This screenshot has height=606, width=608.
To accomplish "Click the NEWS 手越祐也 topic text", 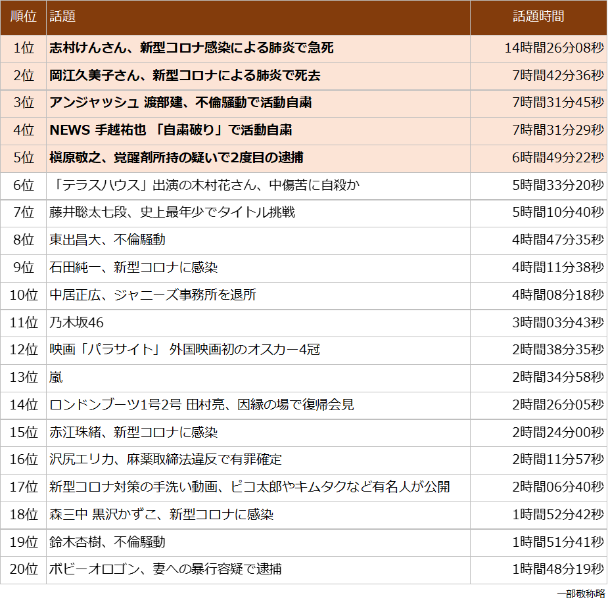I will 171,130.
